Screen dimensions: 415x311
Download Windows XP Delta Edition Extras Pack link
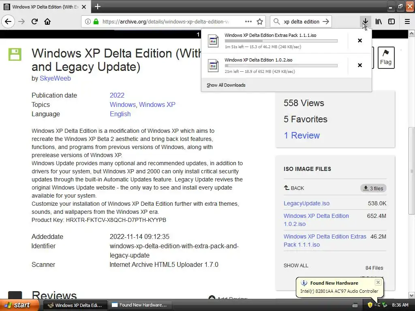click(x=325, y=241)
